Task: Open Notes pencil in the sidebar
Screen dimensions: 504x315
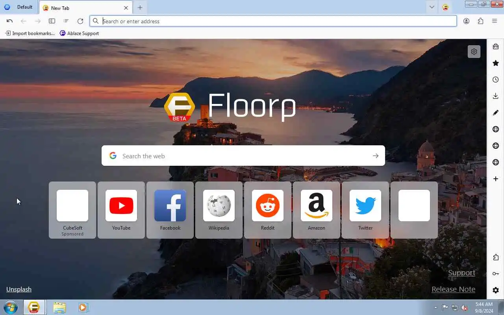Action: (x=496, y=113)
